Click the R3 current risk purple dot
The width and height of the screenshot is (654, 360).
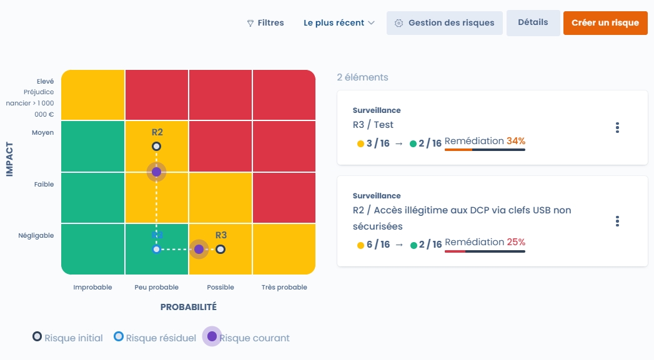click(199, 250)
